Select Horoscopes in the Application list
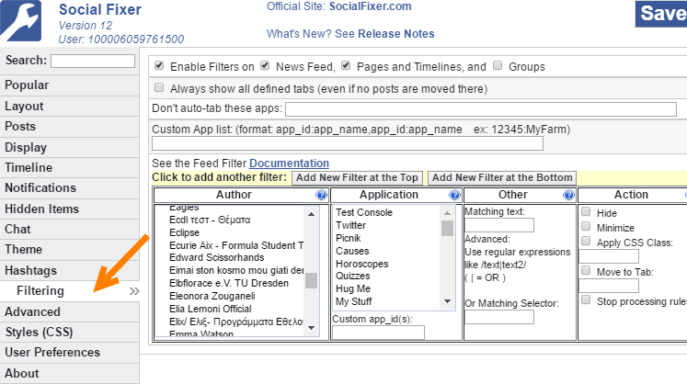Image resolution: width=687 pixels, height=384 pixels. 362,264
